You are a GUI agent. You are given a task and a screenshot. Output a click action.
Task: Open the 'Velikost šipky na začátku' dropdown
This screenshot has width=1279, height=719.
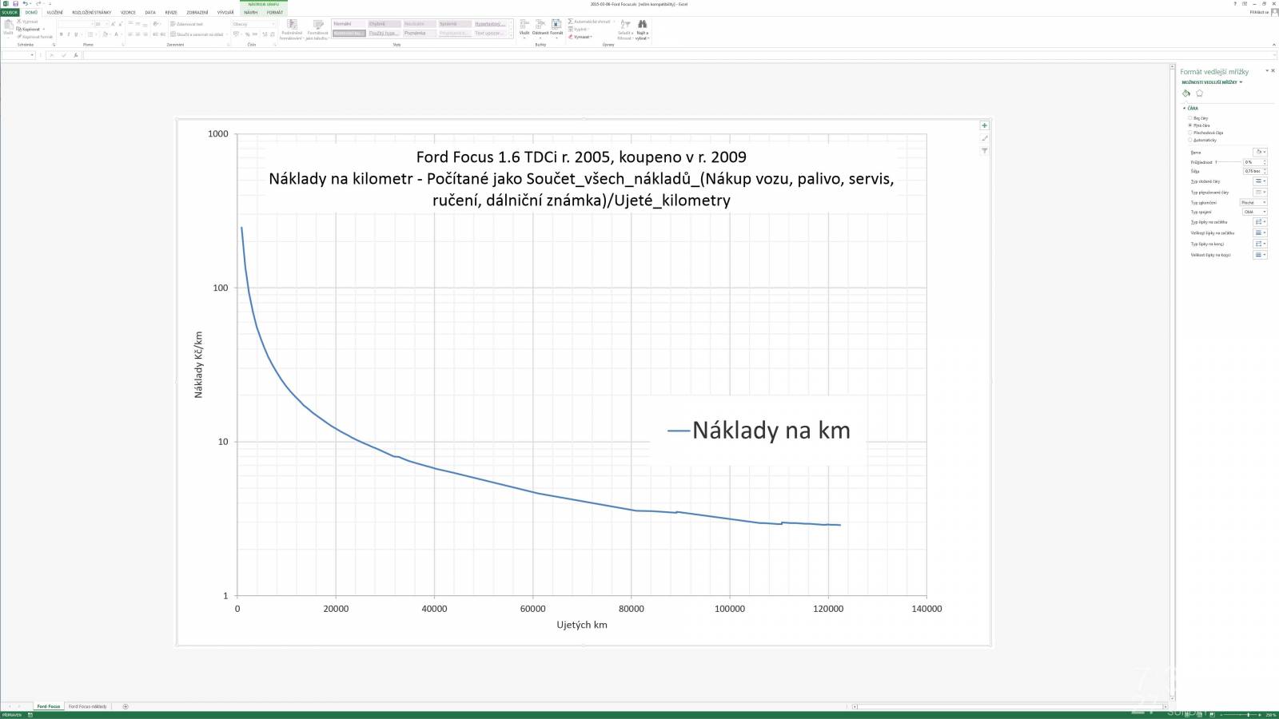point(1260,232)
